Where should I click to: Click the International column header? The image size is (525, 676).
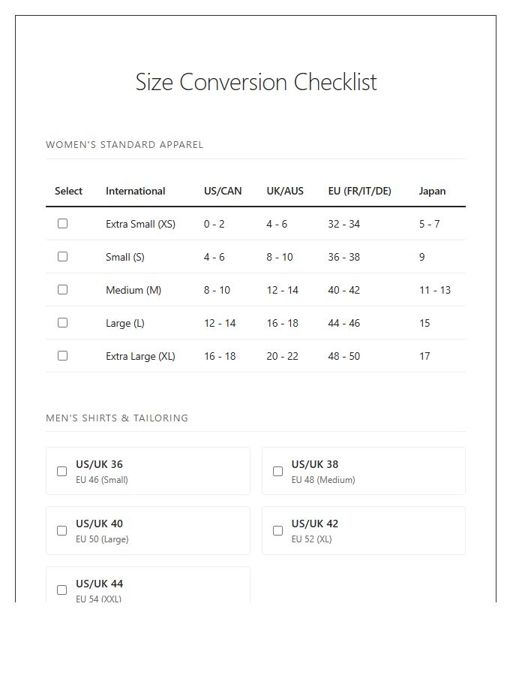point(135,191)
